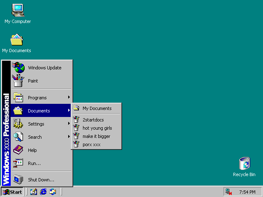This screenshot has width=263, height=197.
Task: Open recent document make it bigger
Action: [x=97, y=136]
